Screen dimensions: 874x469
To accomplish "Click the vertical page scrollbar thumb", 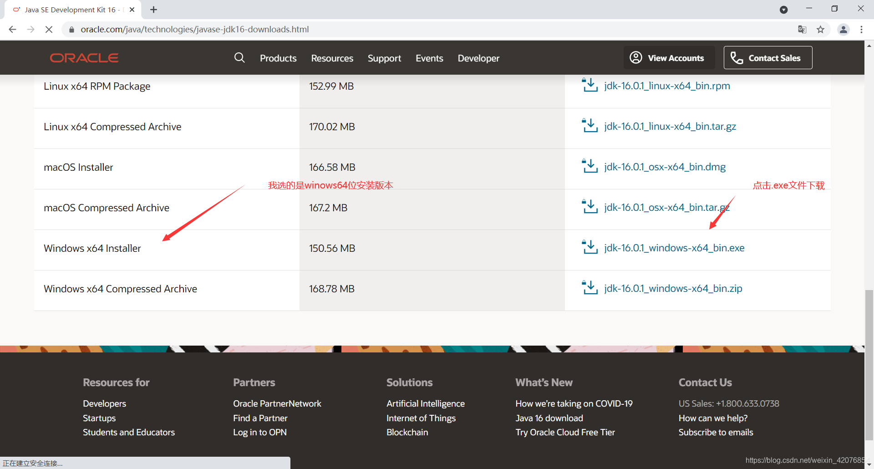I will click(869, 365).
